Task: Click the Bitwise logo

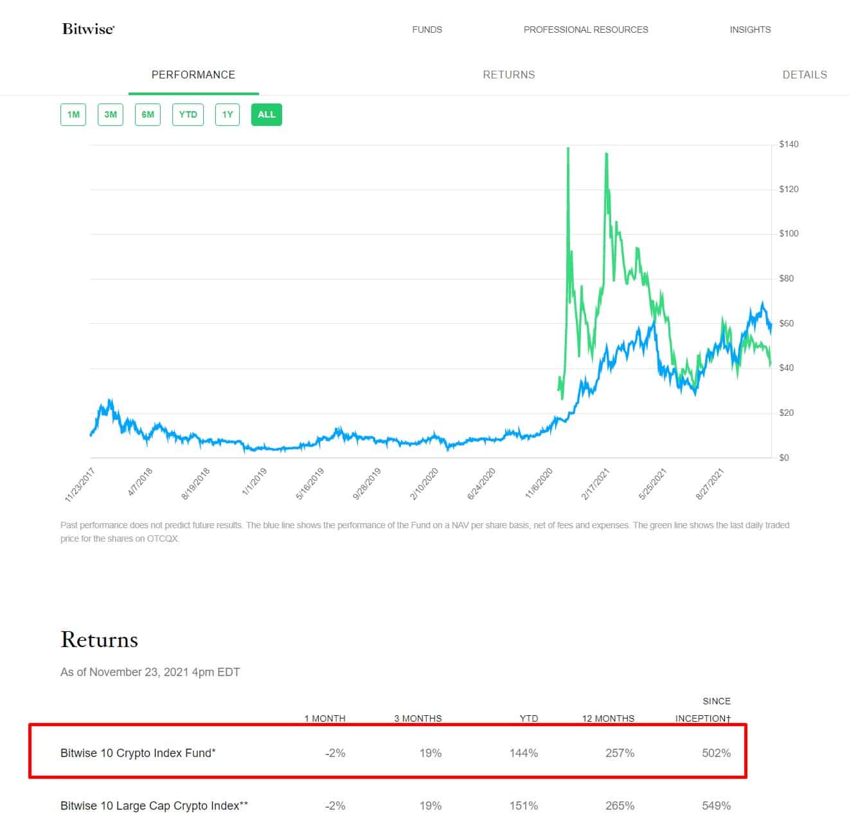Action: pos(88,29)
